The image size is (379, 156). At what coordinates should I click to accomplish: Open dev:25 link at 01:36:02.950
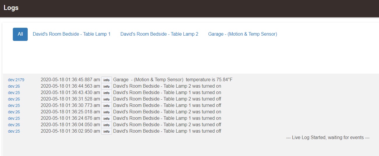click(x=14, y=131)
